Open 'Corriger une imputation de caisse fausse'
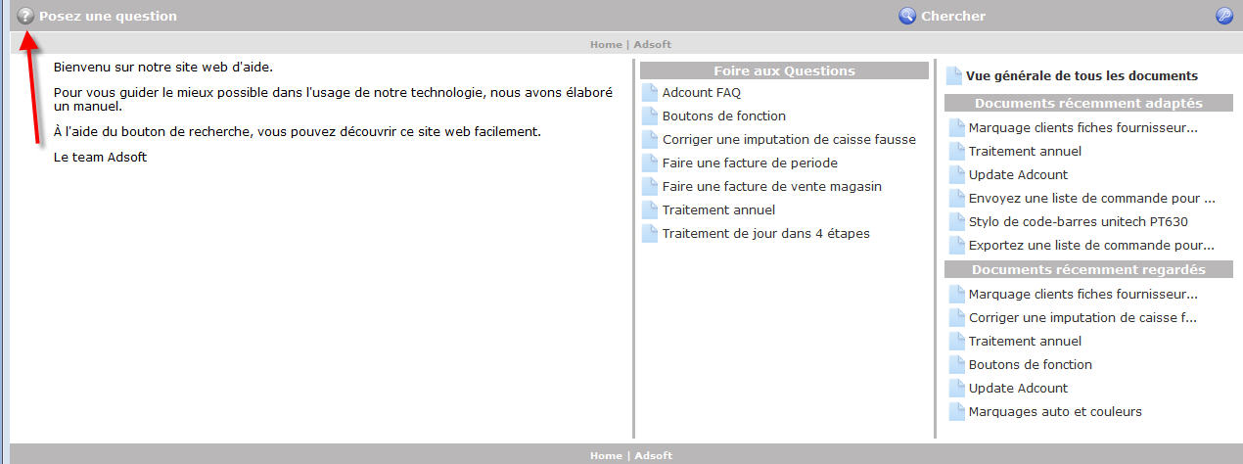1243x464 pixels. (789, 140)
